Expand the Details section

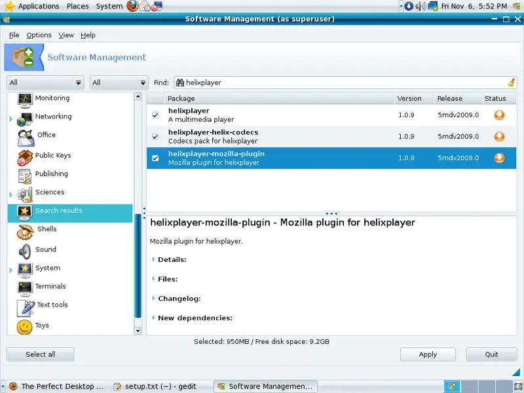(153, 259)
